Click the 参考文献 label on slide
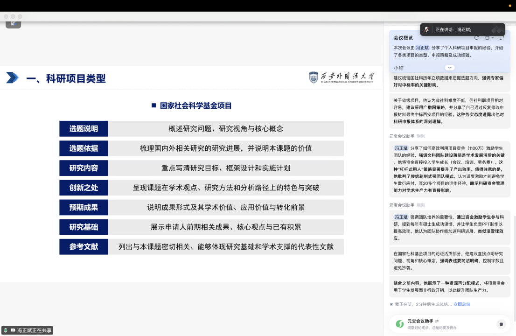 tap(84, 247)
